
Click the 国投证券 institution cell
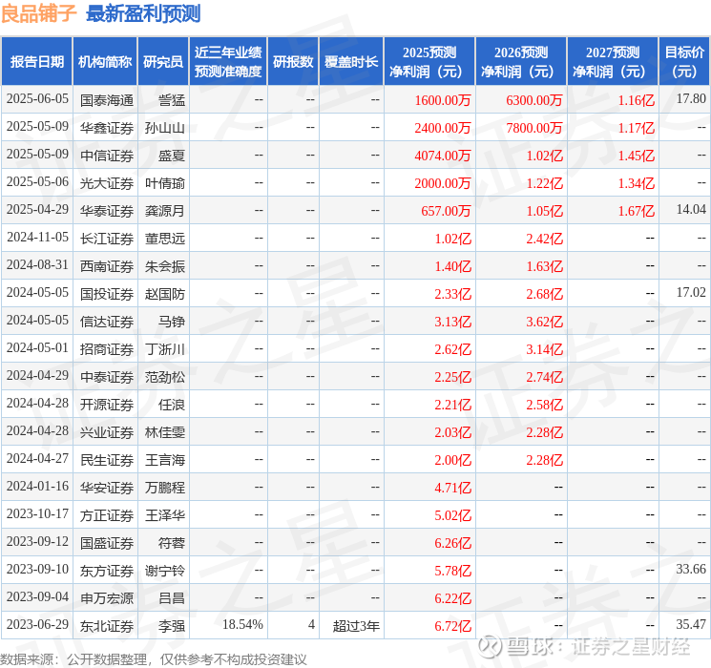pos(107,294)
